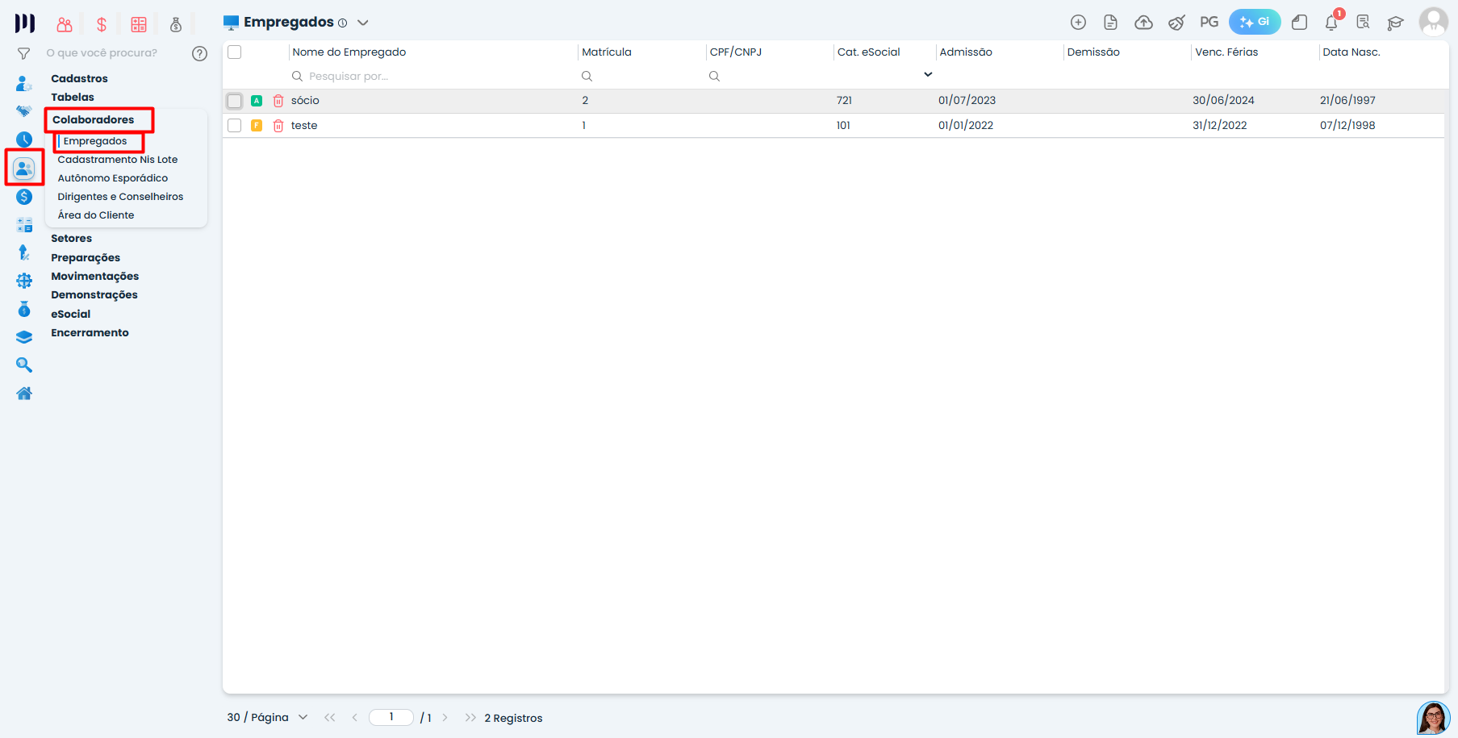This screenshot has height=738, width=1458.
Task: Tick the checkbox for 'teste' row
Action: [235, 126]
